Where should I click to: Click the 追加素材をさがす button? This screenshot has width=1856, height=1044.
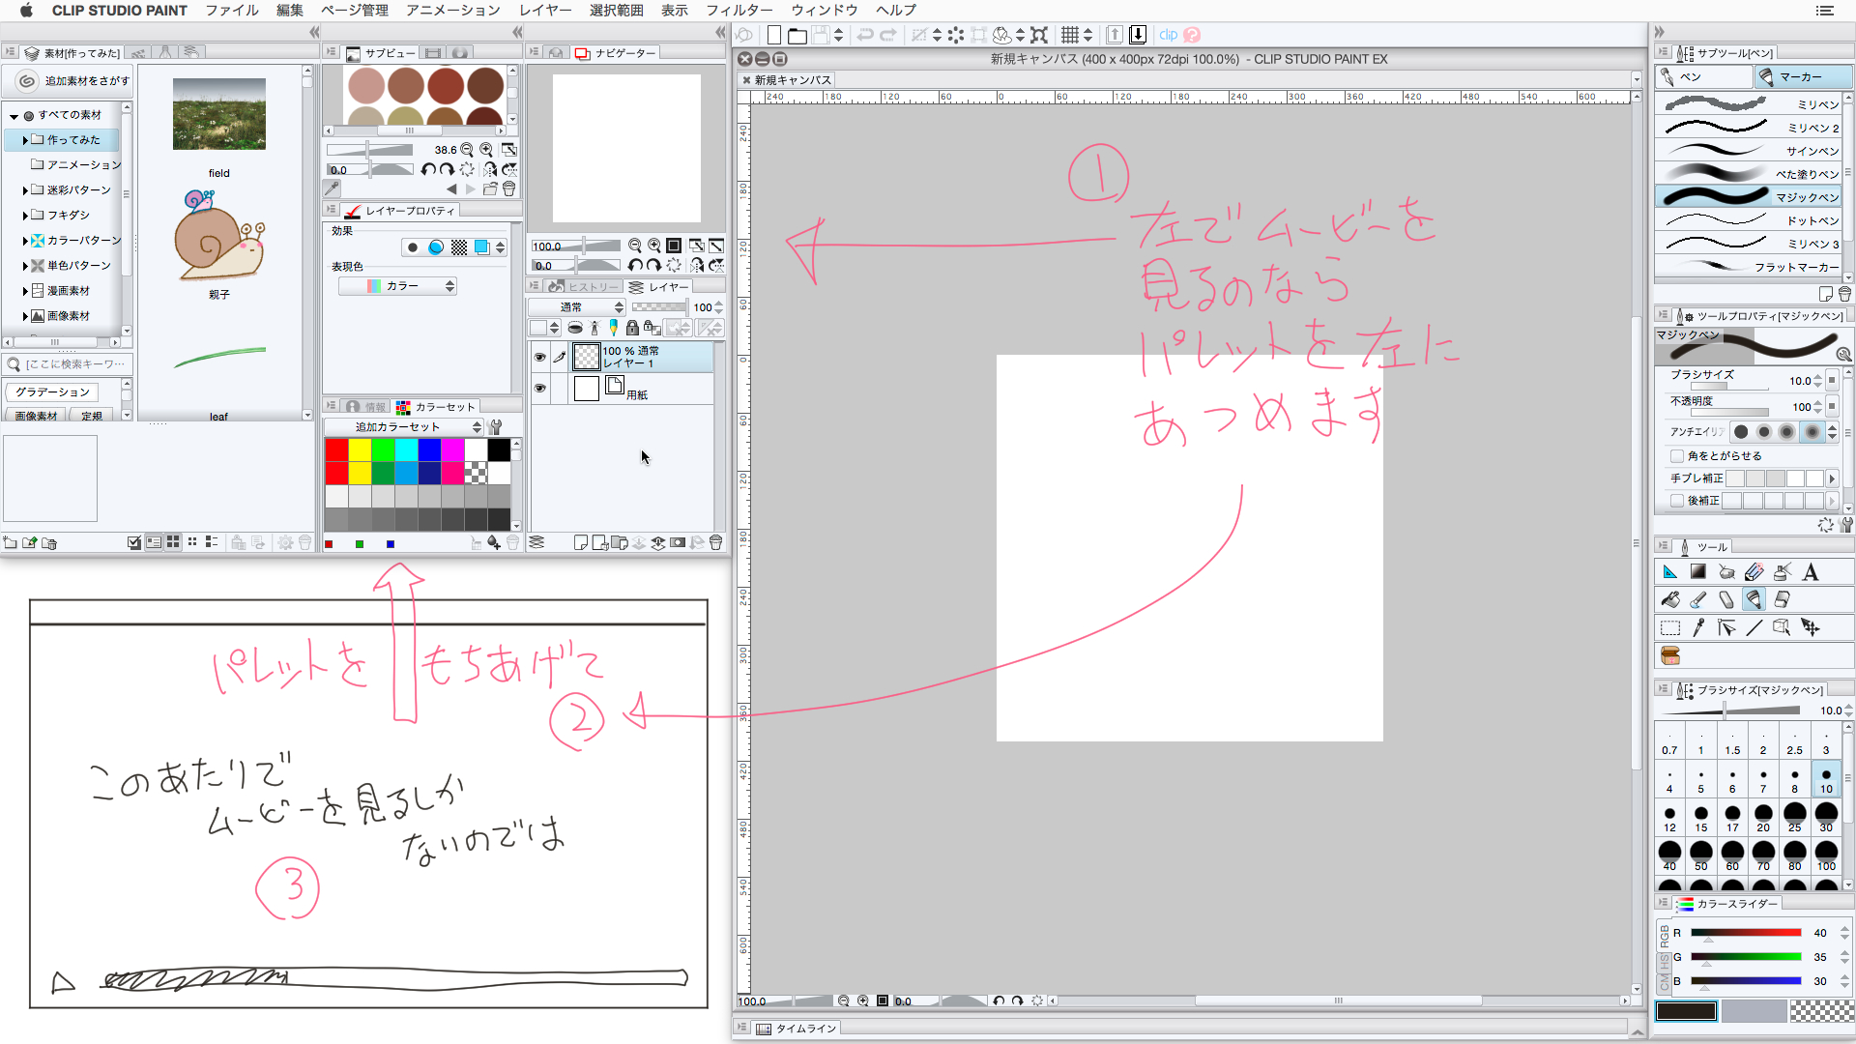[70, 81]
